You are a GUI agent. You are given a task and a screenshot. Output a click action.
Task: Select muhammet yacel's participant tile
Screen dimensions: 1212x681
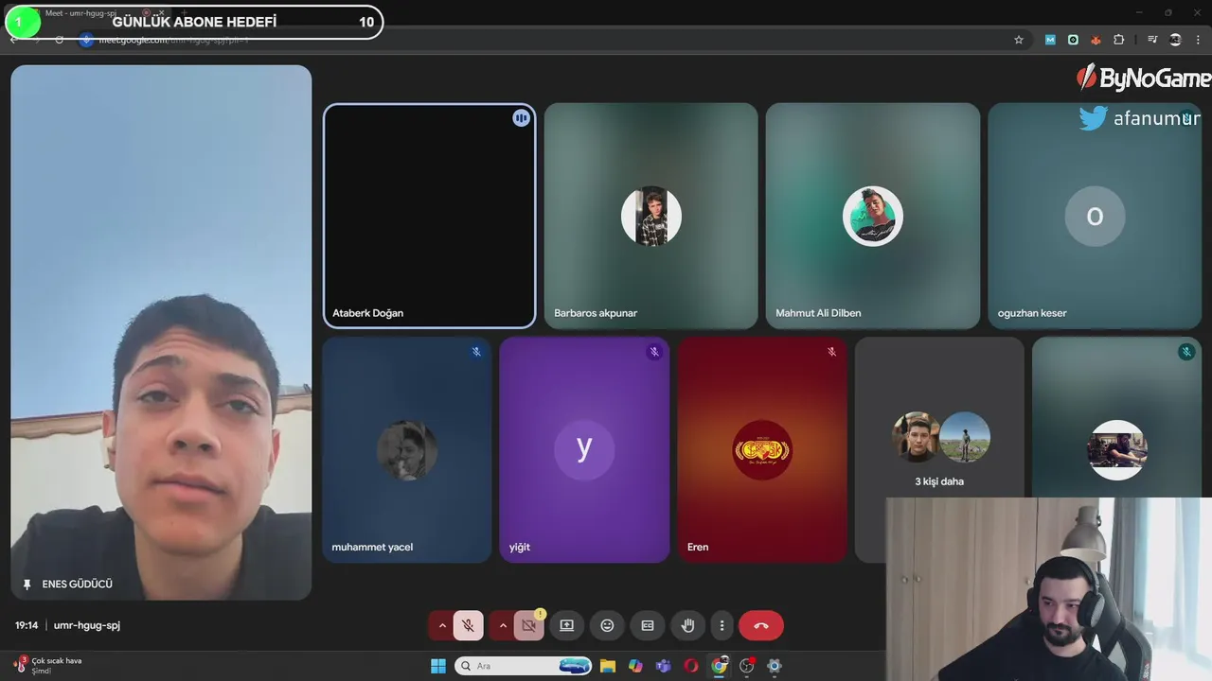pyautogui.click(x=407, y=449)
